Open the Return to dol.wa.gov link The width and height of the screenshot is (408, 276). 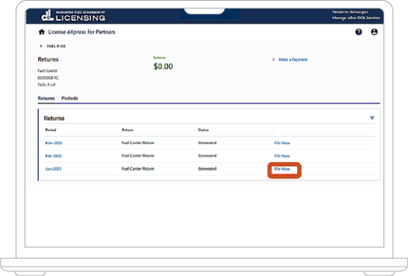[350, 12]
